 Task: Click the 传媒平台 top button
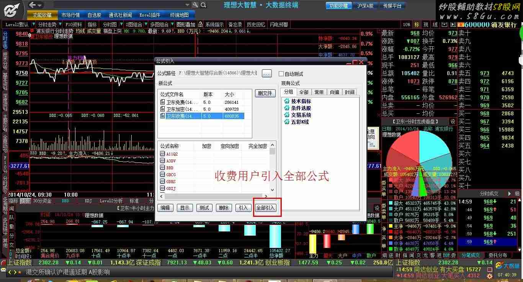tap(392, 6)
